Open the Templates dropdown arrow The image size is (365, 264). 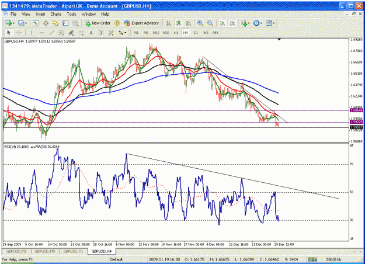274,23
